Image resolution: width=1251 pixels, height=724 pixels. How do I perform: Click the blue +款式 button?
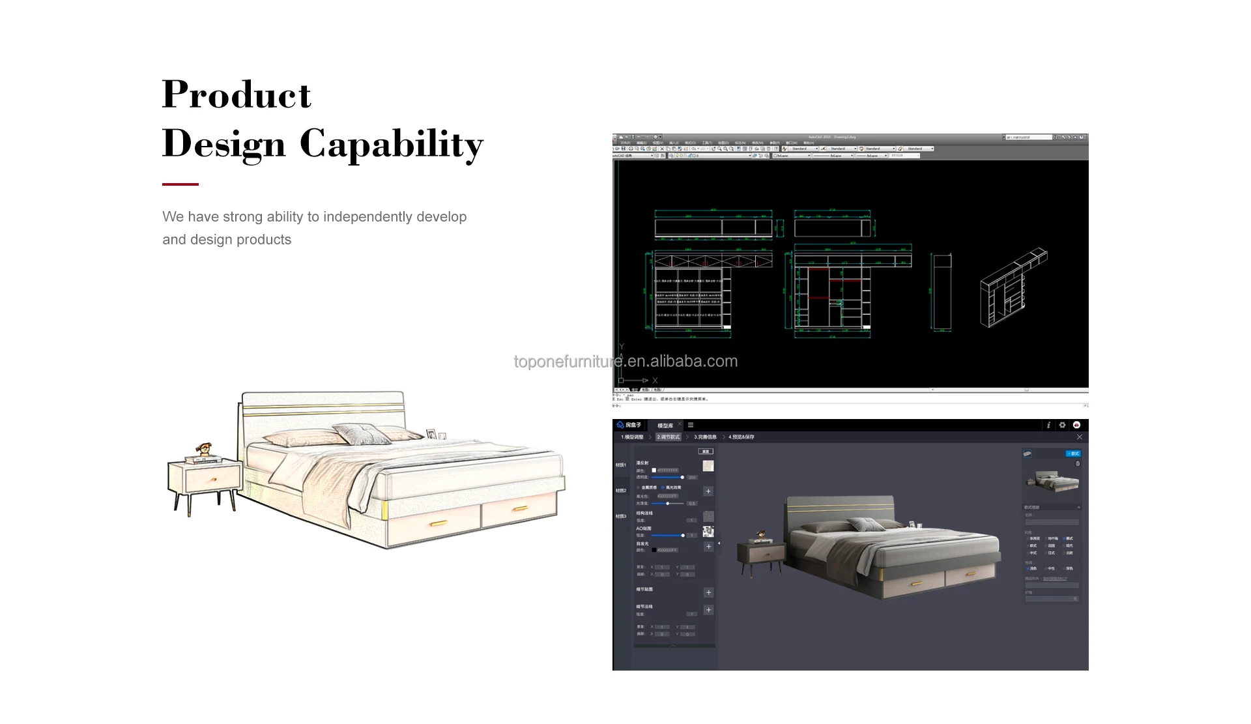pyautogui.click(x=1073, y=454)
